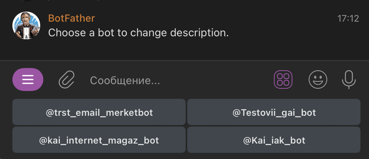Select the @Testovii_gai_bot button

pyautogui.click(x=274, y=113)
